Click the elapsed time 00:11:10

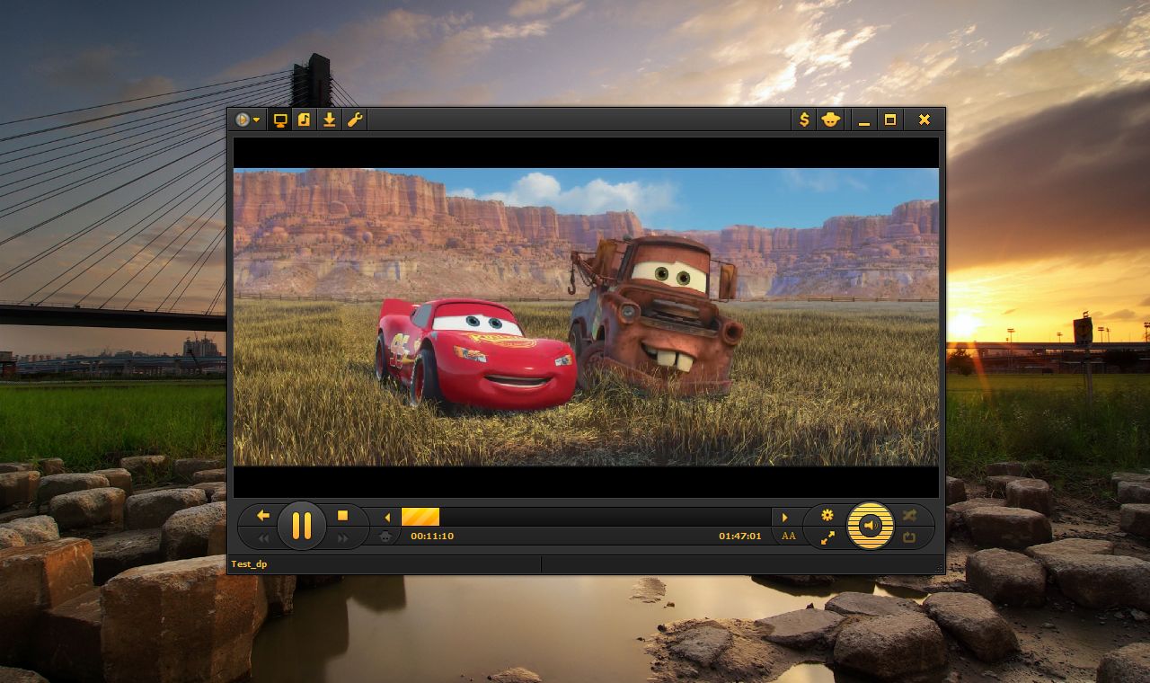pos(432,537)
